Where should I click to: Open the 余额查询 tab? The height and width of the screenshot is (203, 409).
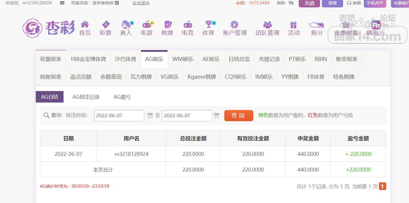coord(111,77)
